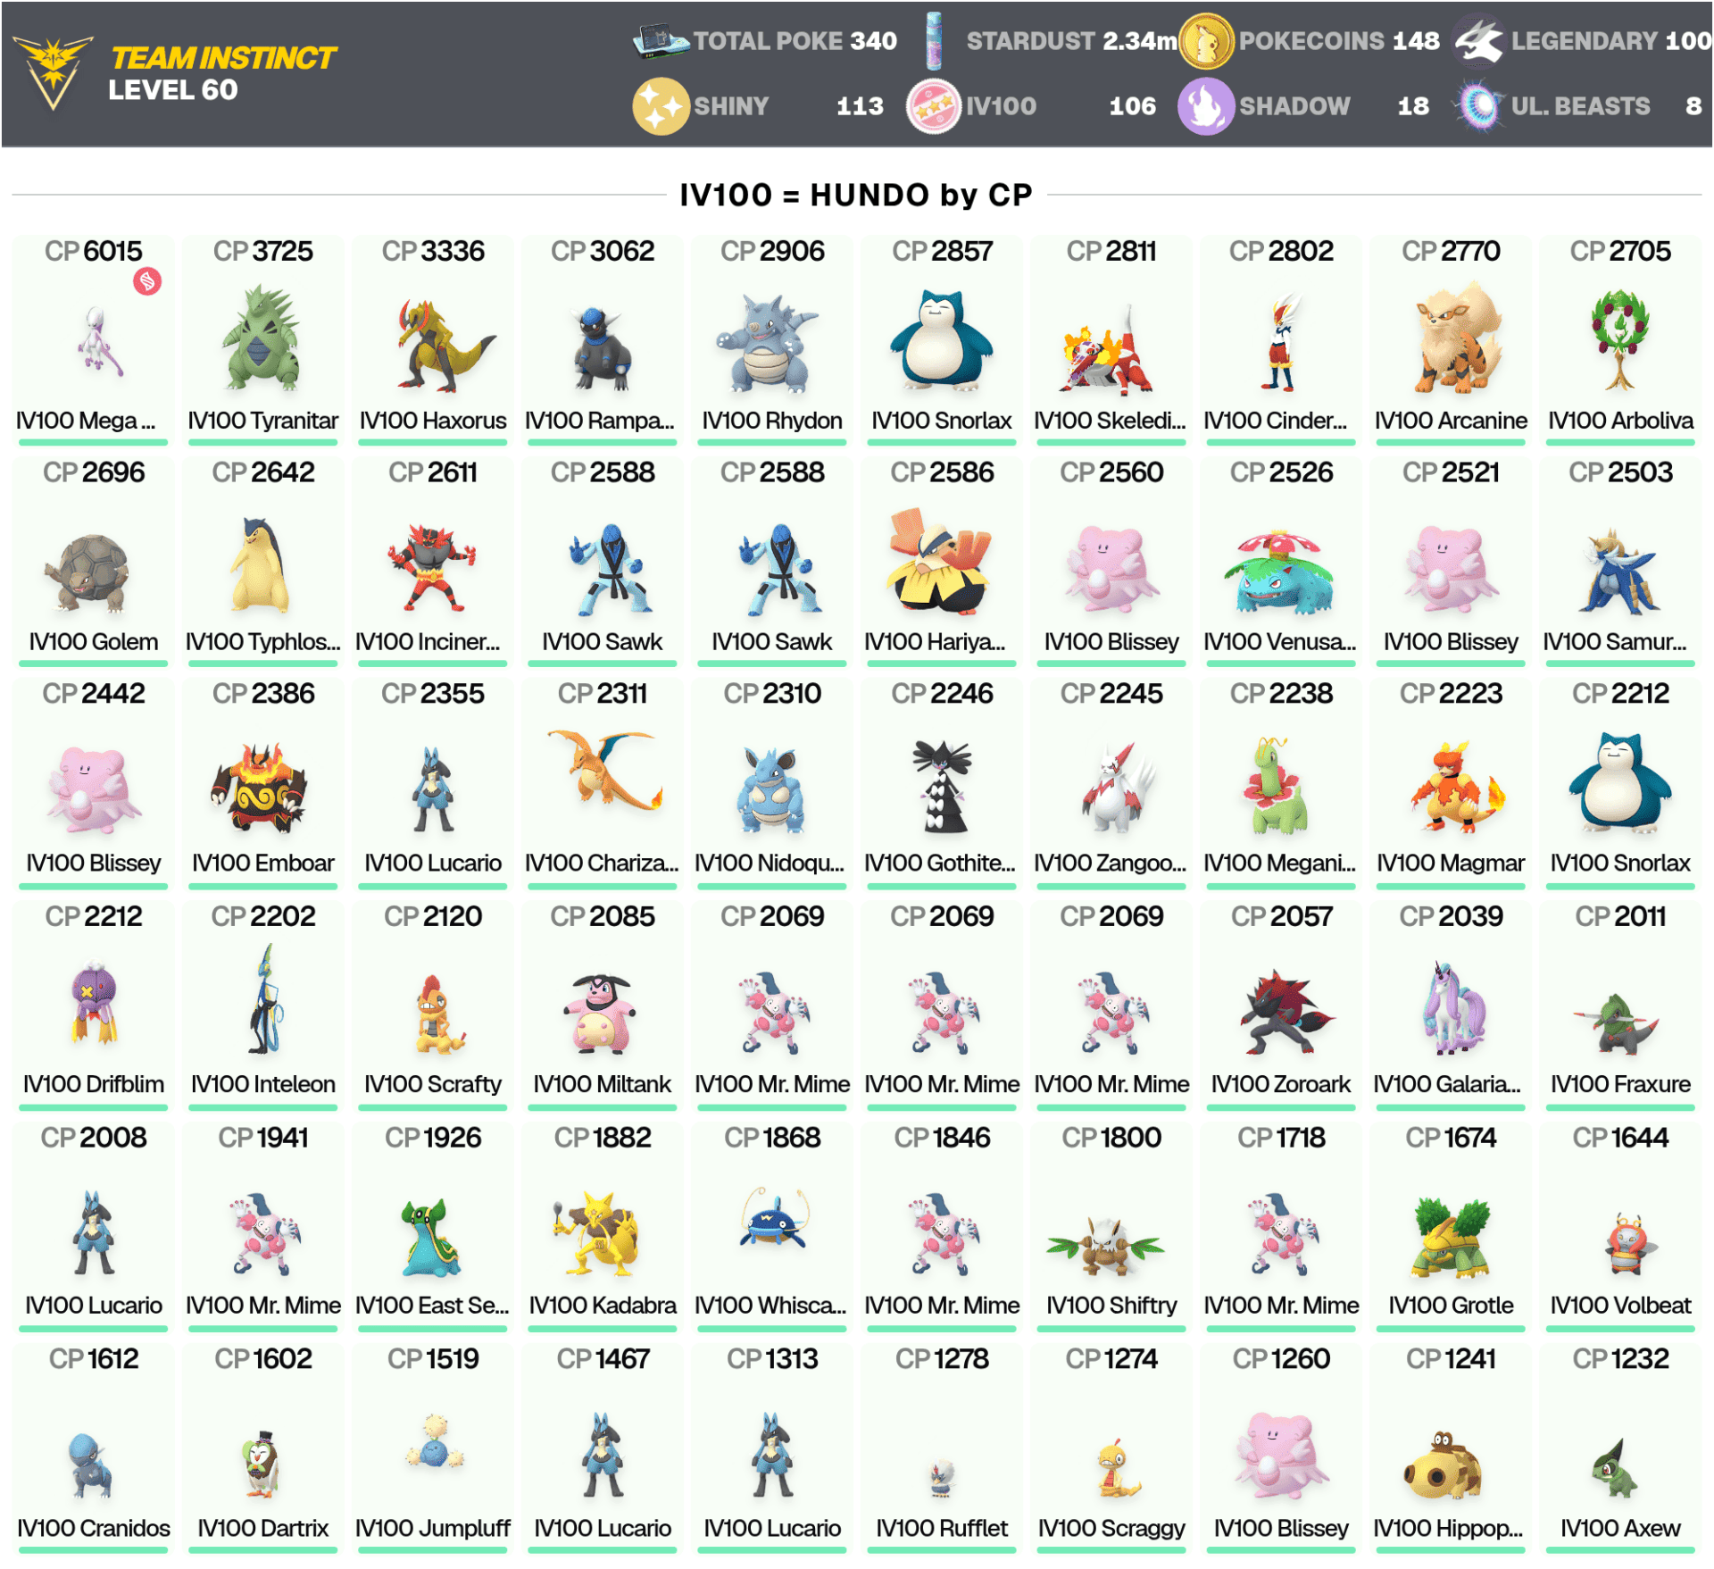Click the 'IV100 = HUNDO by CP' heading
Viewport: 1714px width, 1569px height.
(856, 195)
